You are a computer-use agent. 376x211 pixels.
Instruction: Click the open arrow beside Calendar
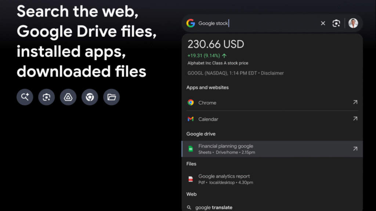355,119
